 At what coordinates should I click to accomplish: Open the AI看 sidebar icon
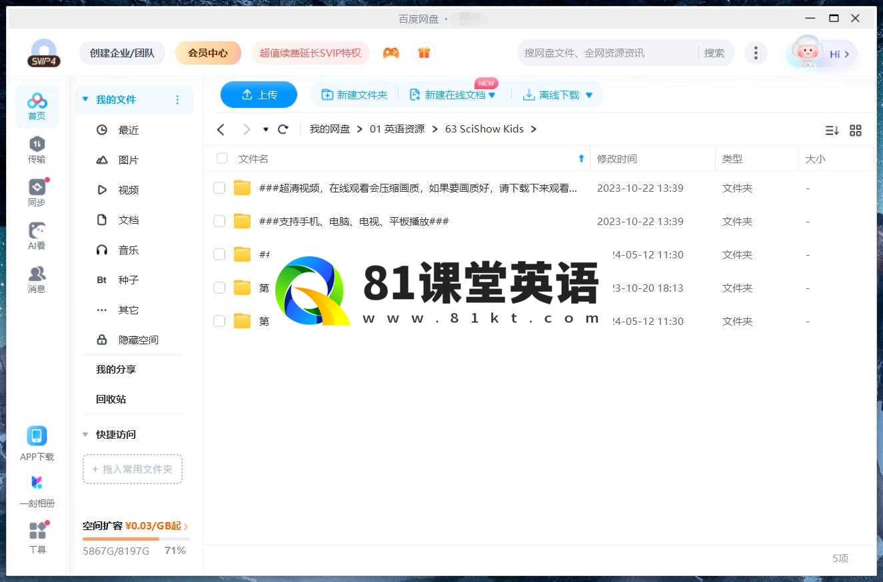tap(37, 236)
